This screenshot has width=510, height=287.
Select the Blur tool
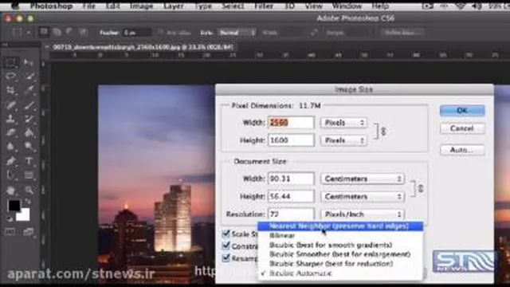[10, 147]
